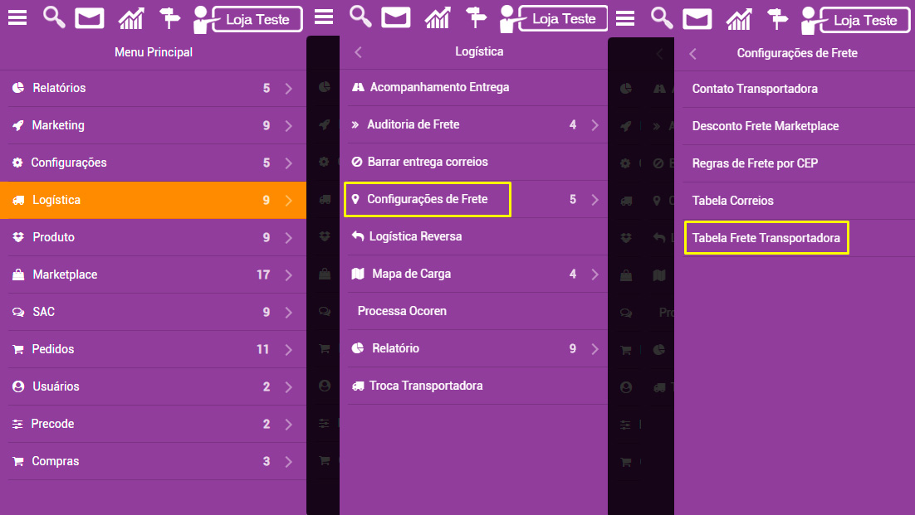The height and width of the screenshot is (515, 915).
Task: Open Regras de Frete por CEP
Action: (755, 163)
